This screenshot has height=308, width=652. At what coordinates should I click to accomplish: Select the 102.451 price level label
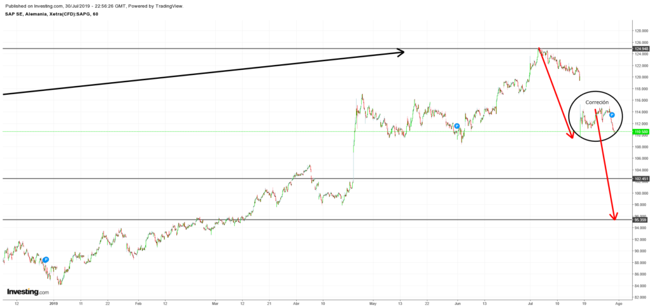(641, 179)
